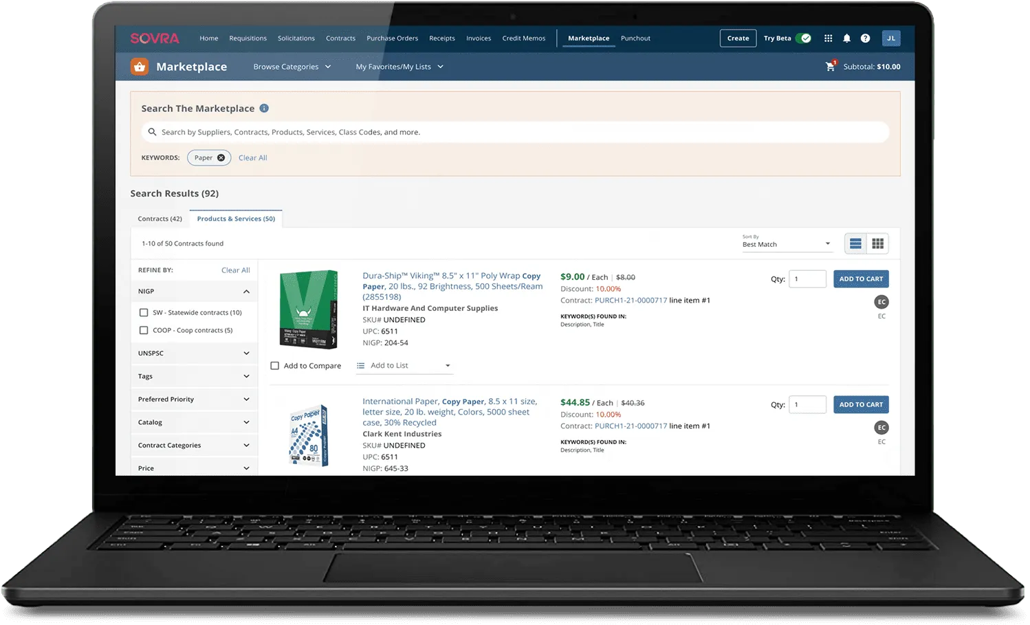Open Contracts in the top navigation
The image size is (1030, 625).
click(x=341, y=39)
